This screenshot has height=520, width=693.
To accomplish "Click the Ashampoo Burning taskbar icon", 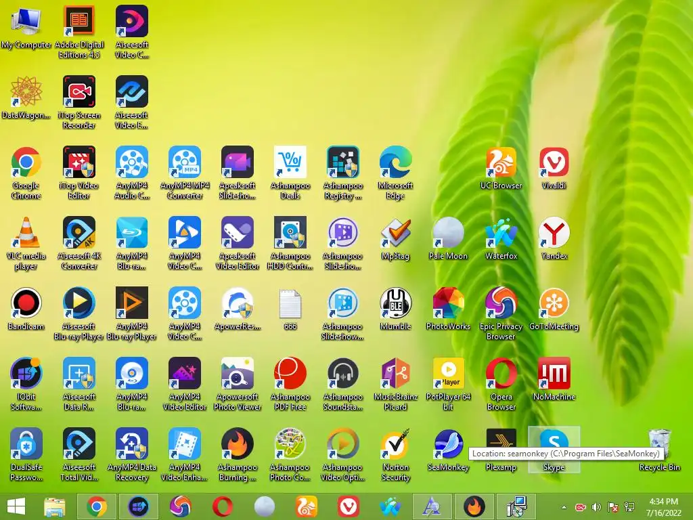I will pyautogui.click(x=474, y=506).
